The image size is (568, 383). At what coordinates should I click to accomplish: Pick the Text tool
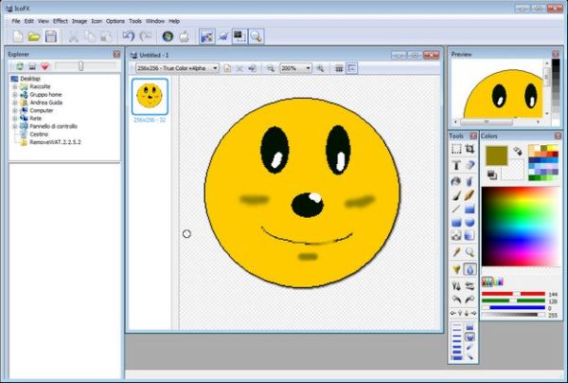pos(456,165)
